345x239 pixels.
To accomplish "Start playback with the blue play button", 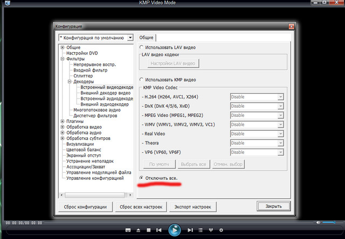I will 175,230.
